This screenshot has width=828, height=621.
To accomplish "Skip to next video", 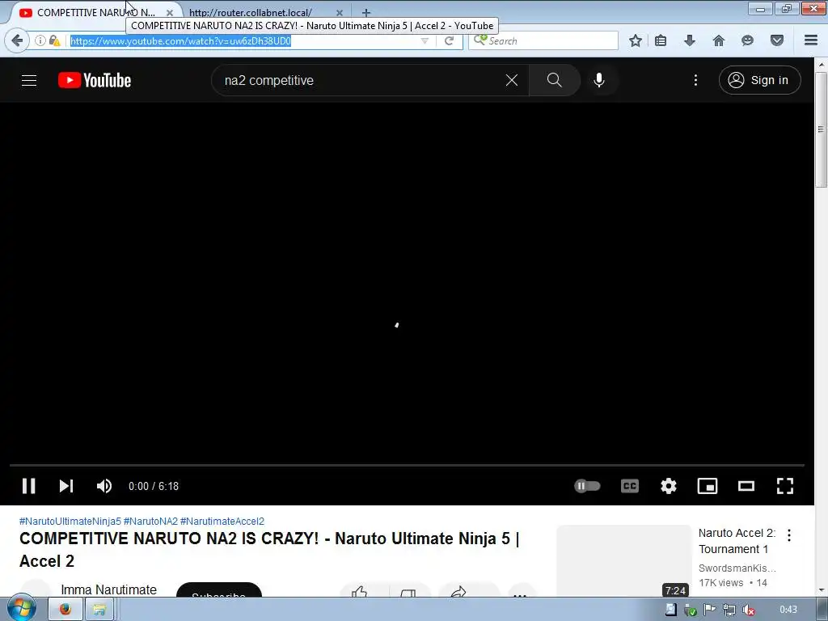I will click(66, 486).
